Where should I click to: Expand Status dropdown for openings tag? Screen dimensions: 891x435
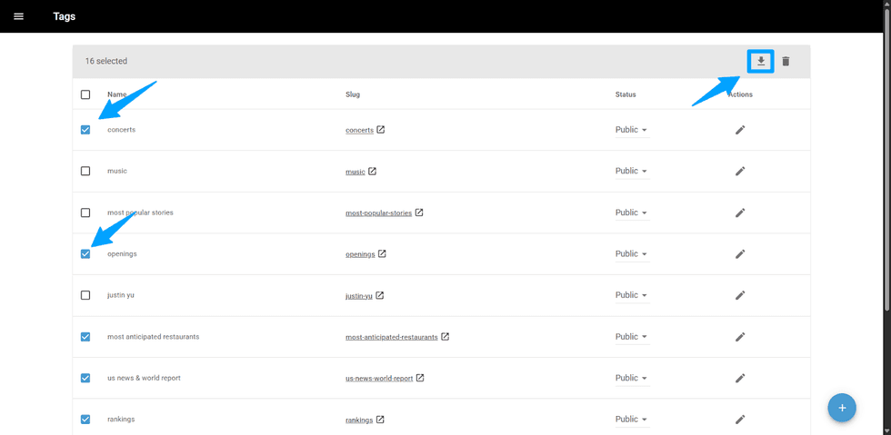(x=632, y=254)
